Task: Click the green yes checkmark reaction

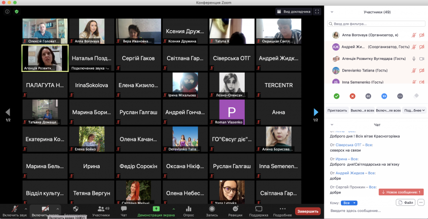Action: [x=336, y=96]
